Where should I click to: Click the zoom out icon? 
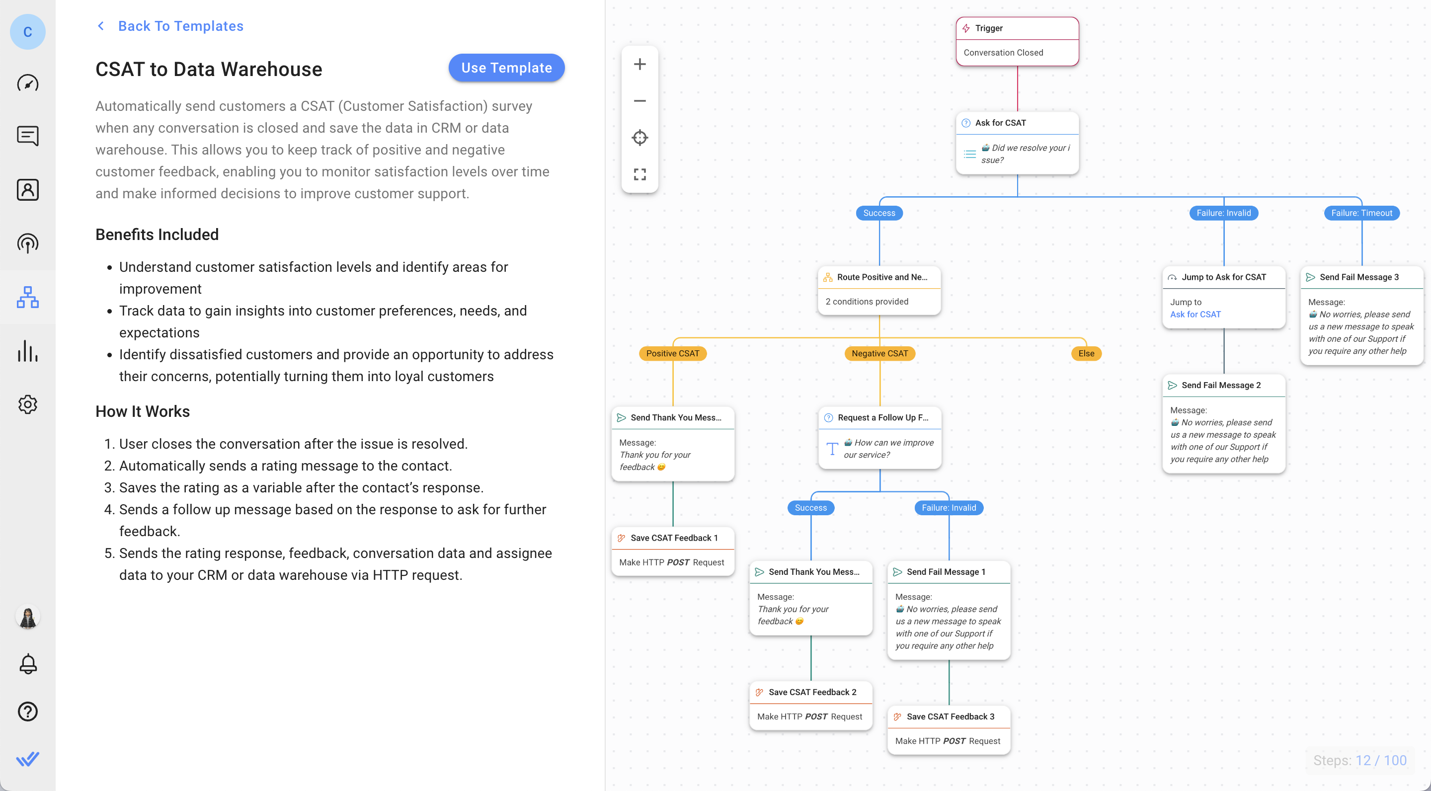click(x=640, y=100)
